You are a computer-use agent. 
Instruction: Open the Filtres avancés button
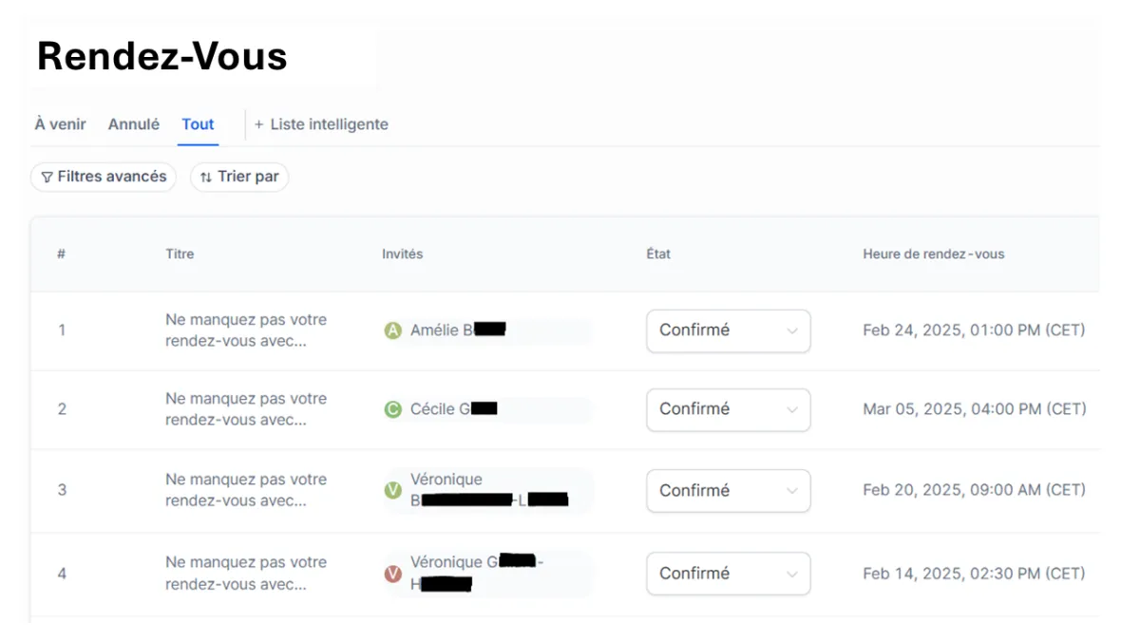click(104, 177)
